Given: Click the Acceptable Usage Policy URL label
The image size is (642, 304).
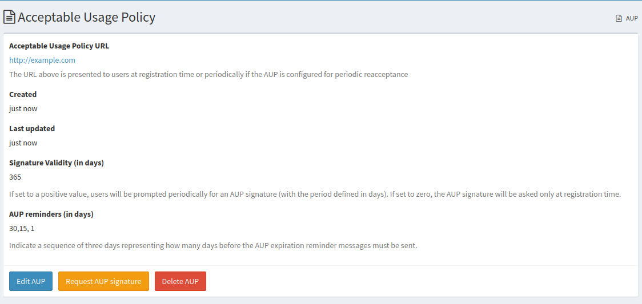Looking at the screenshot, I should pos(59,46).
